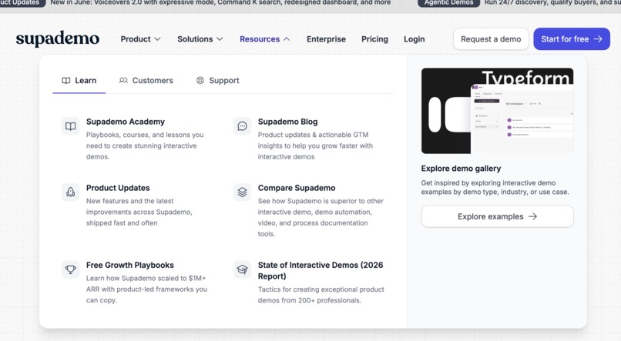Click the State of Interactive Demos graduation cap icon
This screenshot has height=341, width=621.
[x=242, y=269]
